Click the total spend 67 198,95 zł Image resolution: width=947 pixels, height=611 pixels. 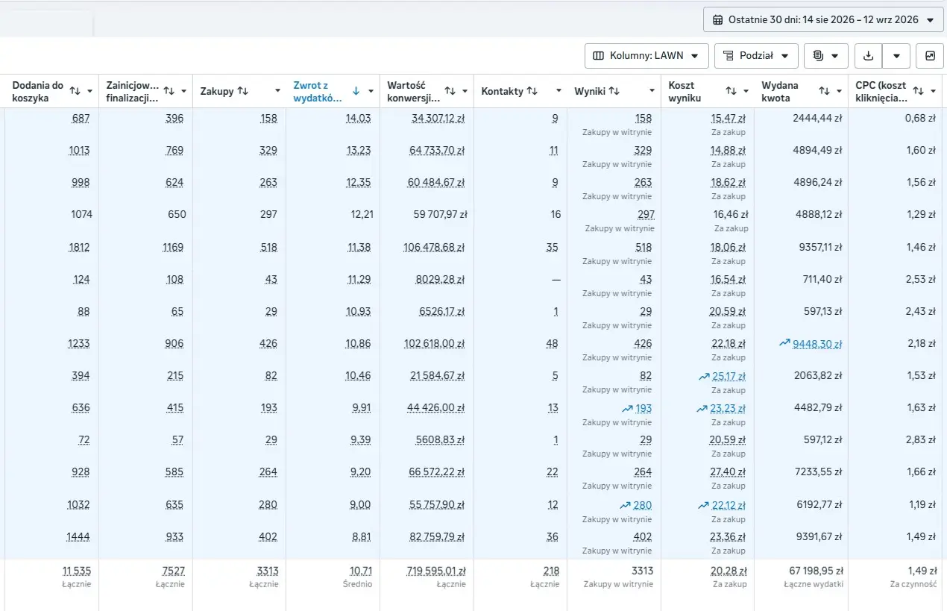(816, 571)
